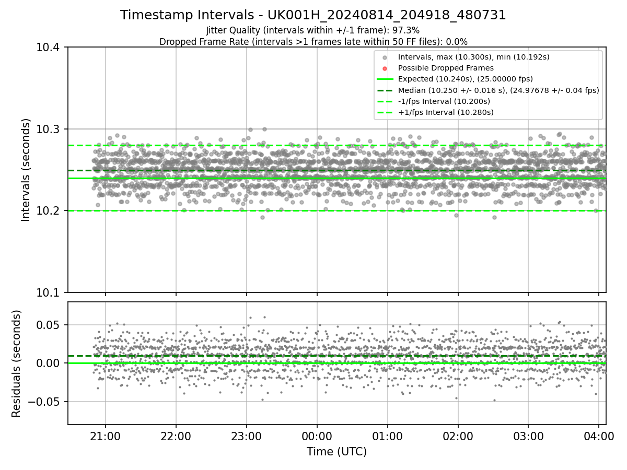Click the 'Residuals (seconds)' y-axis label

[17, 363]
